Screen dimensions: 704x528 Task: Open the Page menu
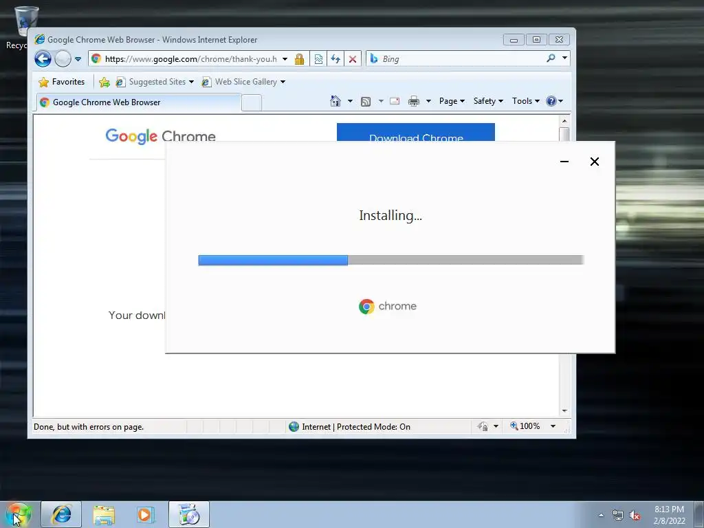tap(452, 101)
